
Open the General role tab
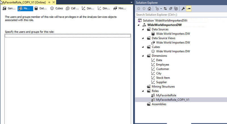click(9, 9)
